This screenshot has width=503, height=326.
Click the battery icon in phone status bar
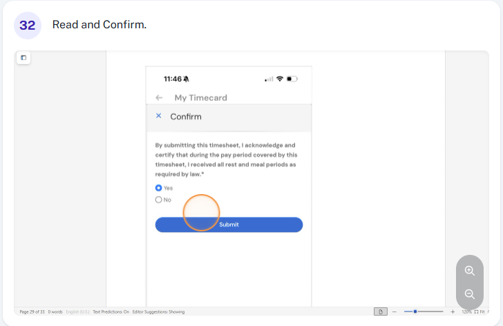(x=292, y=79)
